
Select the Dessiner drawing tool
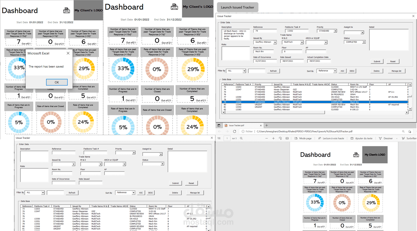click(x=386, y=139)
